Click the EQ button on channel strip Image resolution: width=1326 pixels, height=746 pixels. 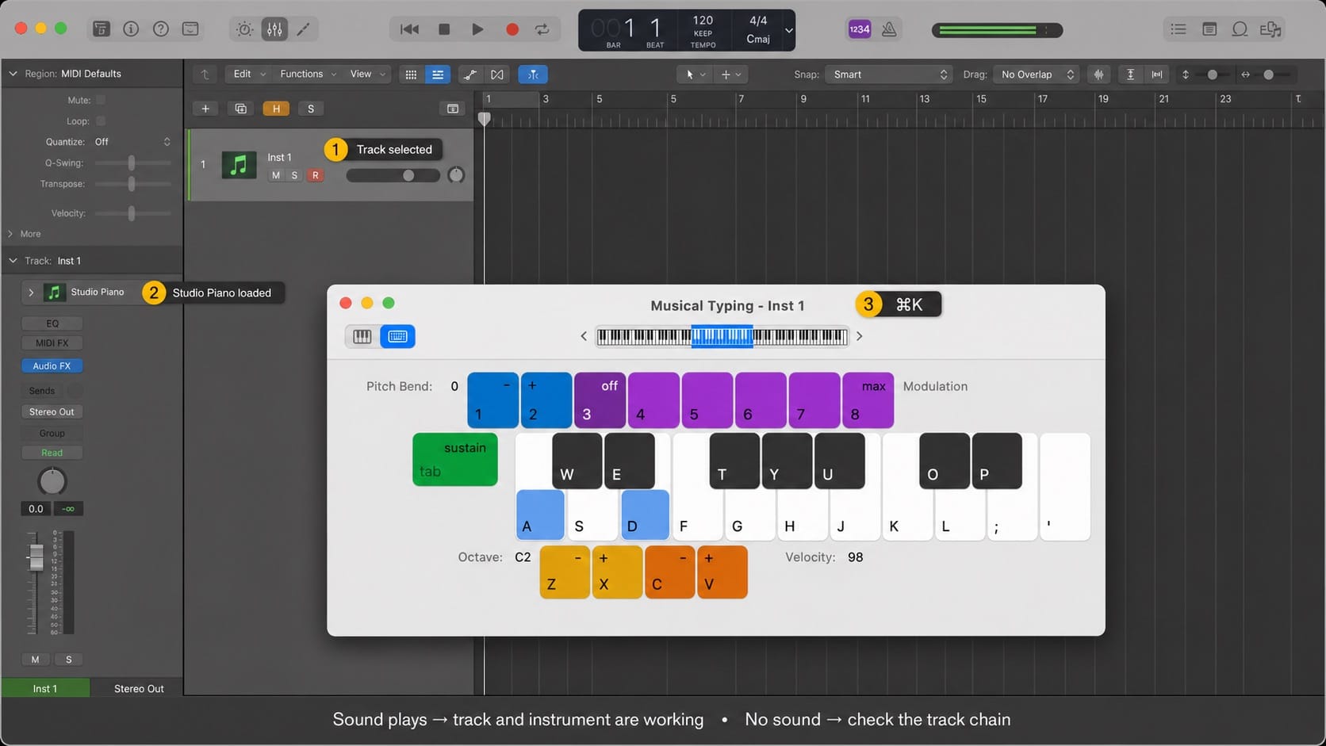click(x=52, y=323)
